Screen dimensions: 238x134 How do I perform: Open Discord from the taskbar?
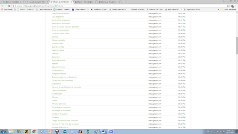(111, 131)
